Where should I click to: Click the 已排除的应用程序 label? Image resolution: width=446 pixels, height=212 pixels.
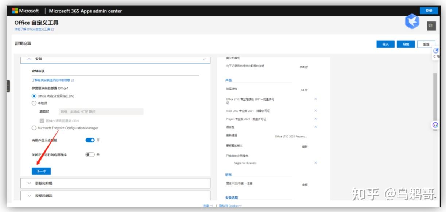click(x=237, y=156)
